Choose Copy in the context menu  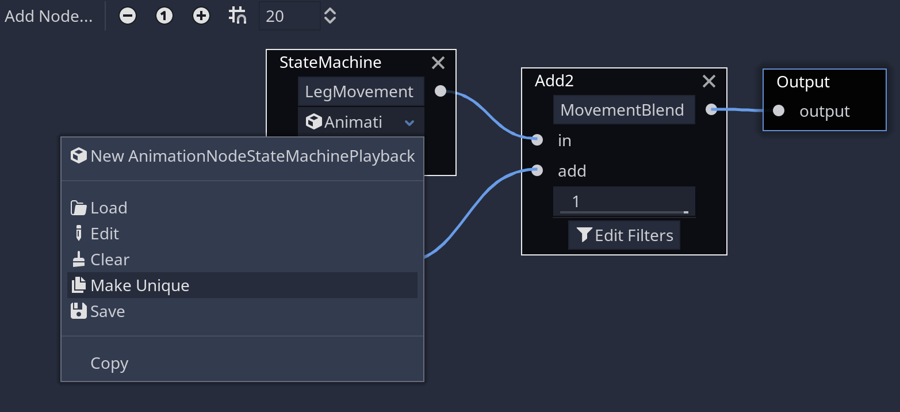[x=109, y=363]
